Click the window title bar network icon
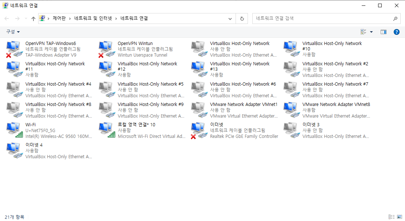Image resolution: width=405 pixels, height=221 pixels. click(x=5, y=5)
